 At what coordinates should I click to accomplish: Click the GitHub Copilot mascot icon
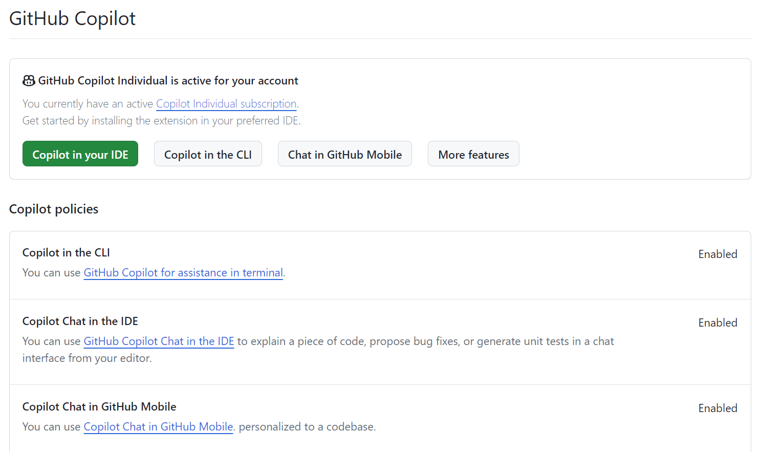(29, 80)
